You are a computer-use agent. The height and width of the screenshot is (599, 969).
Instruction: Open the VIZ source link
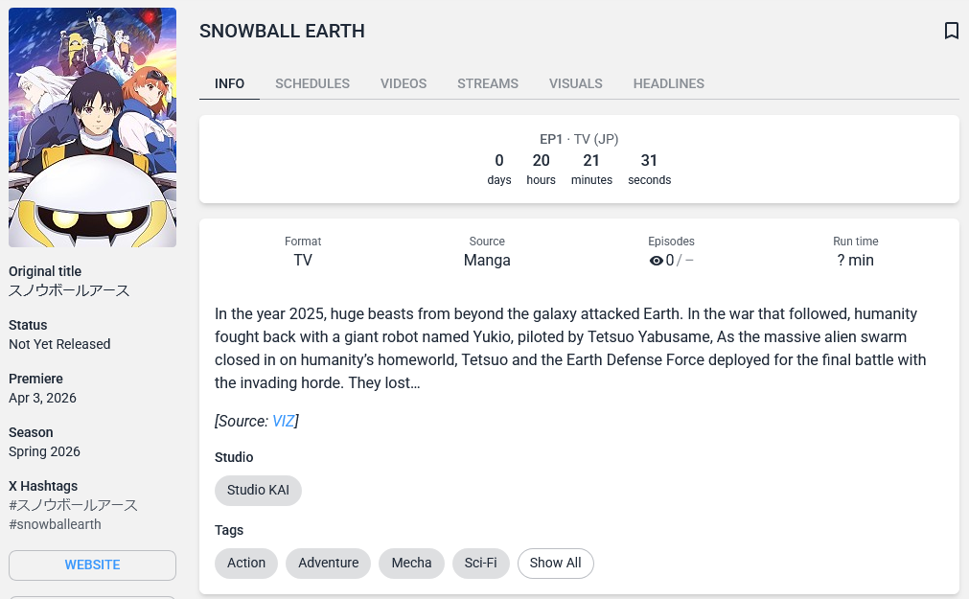point(283,421)
